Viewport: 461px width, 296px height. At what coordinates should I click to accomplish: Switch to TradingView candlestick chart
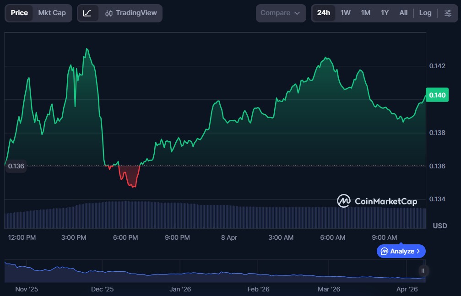coord(130,13)
